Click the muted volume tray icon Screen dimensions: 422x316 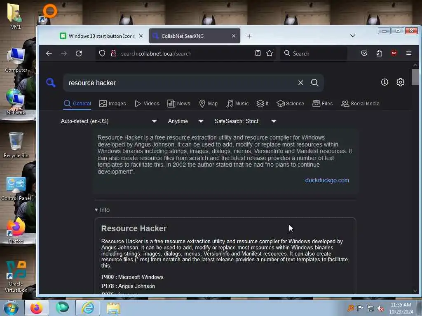click(380, 308)
